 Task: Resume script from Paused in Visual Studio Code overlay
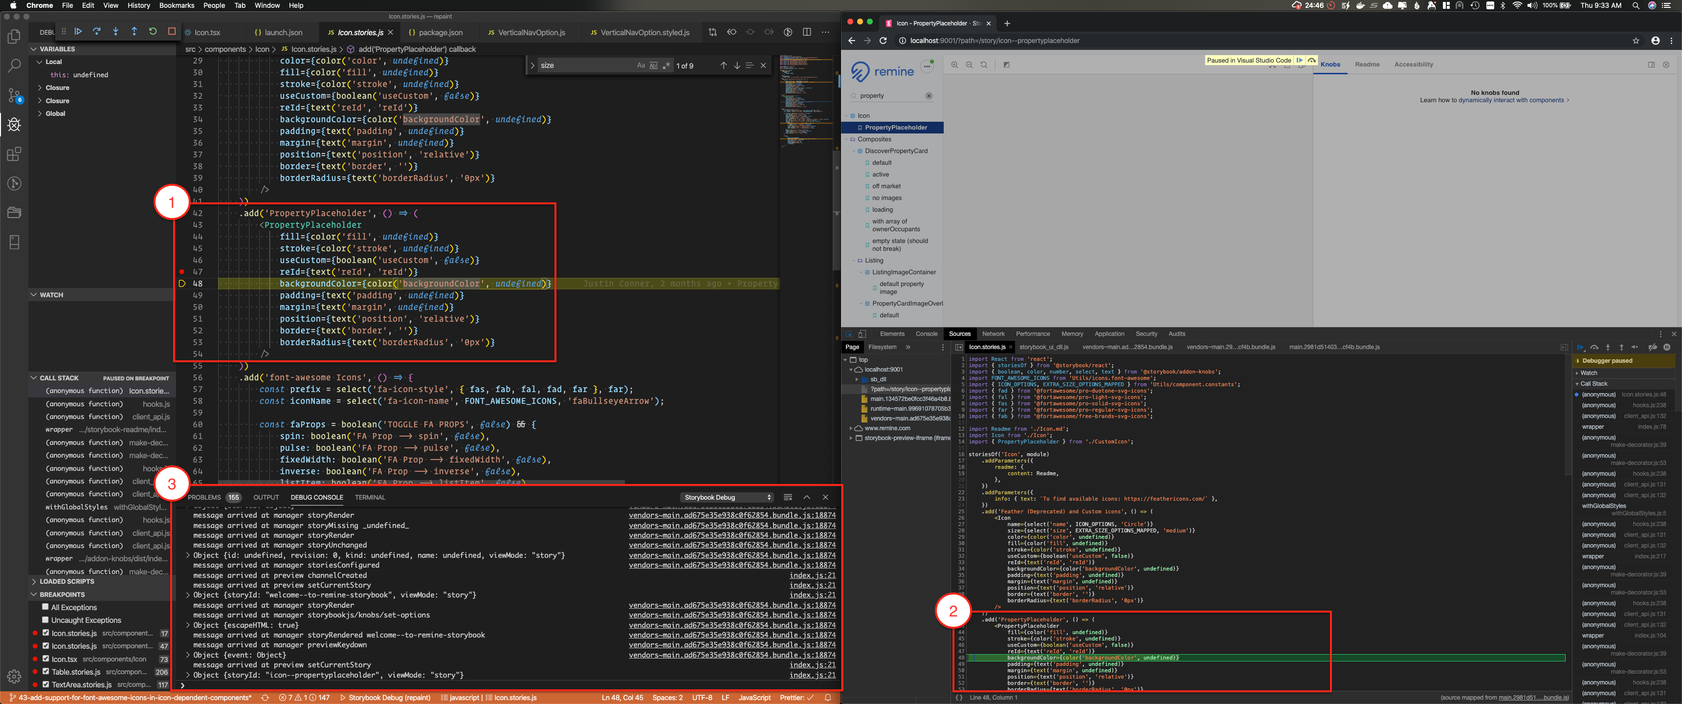[1299, 60]
